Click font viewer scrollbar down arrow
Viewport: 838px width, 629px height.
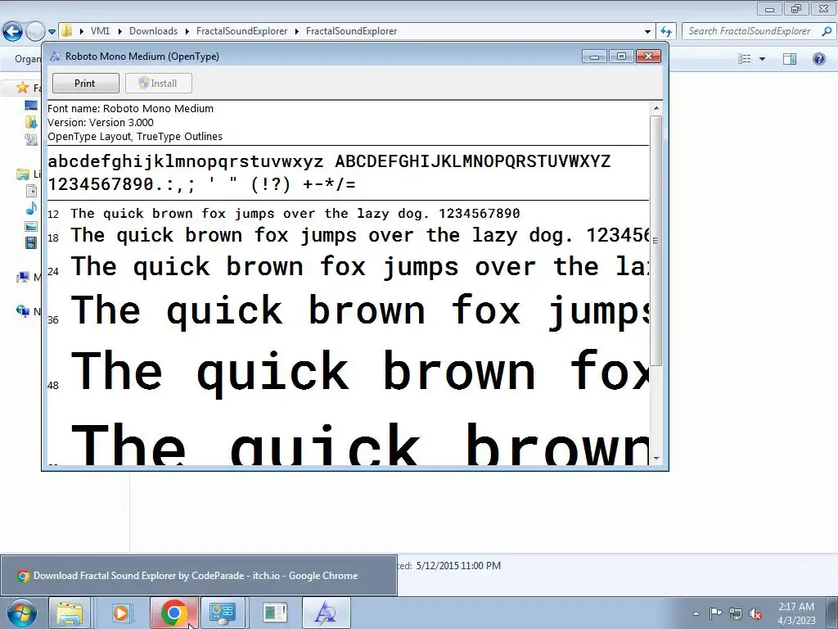656,459
